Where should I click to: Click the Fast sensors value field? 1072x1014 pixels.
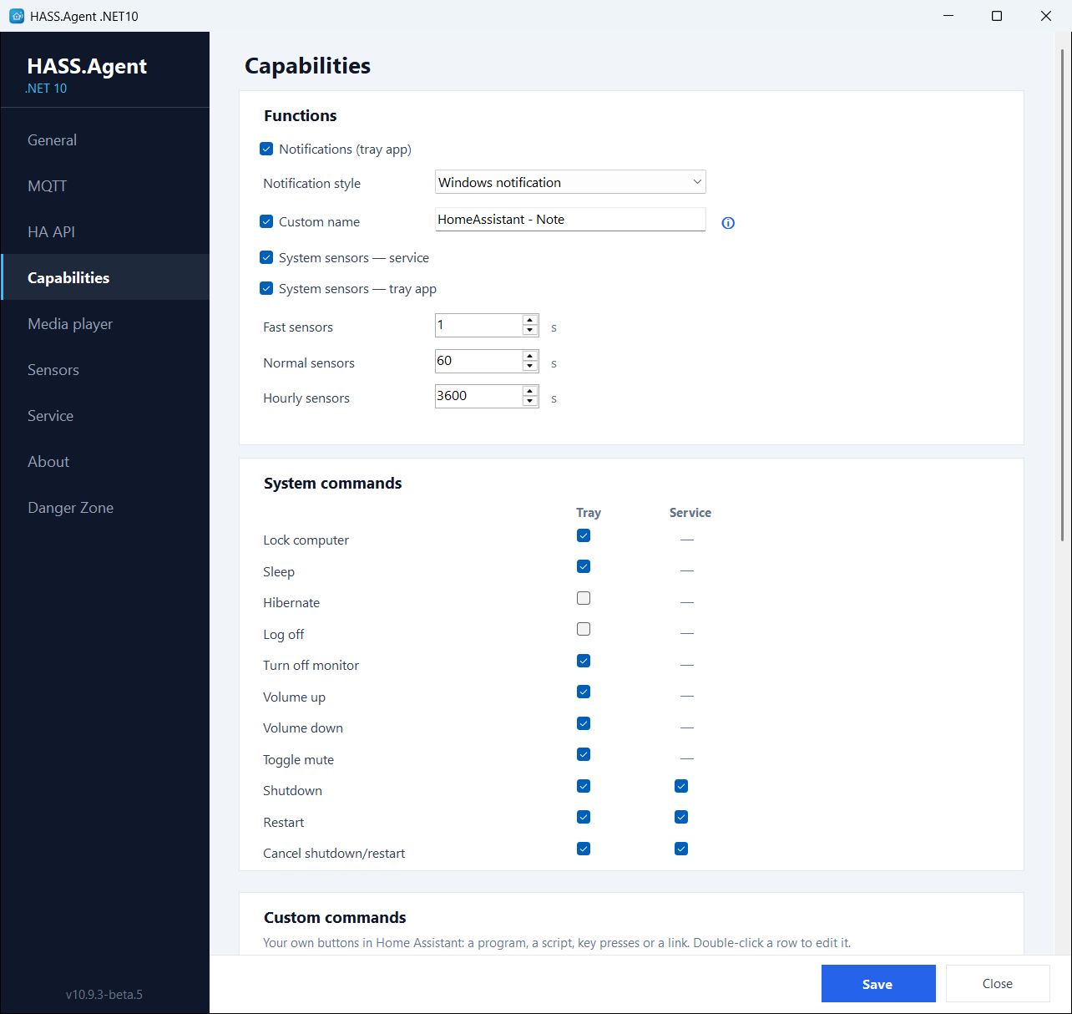click(x=478, y=325)
